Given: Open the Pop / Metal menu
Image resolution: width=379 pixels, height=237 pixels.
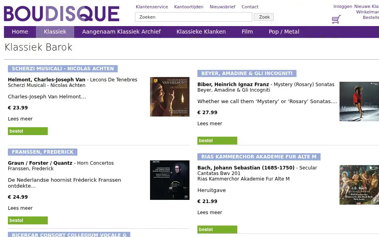Looking at the screenshot, I should [x=284, y=32].
